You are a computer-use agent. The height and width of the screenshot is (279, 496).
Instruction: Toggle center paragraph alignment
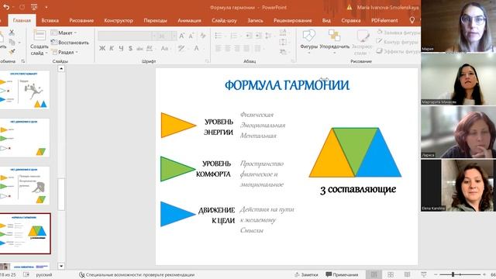[228, 48]
